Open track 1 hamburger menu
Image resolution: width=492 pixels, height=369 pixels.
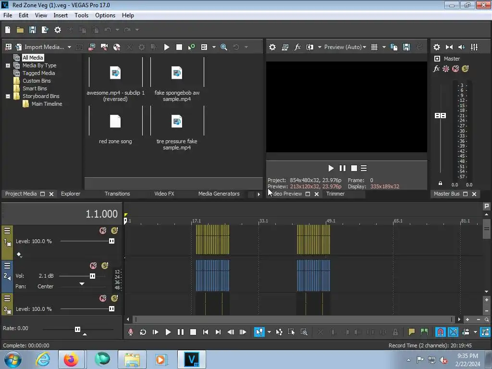click(x=7, y=231)
